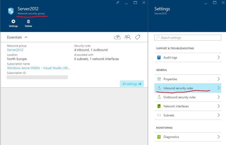Open quick start cloud icon in Essentials
Image resolution: width=226 pixels, height=145 pixels.
tap(117, 37)
